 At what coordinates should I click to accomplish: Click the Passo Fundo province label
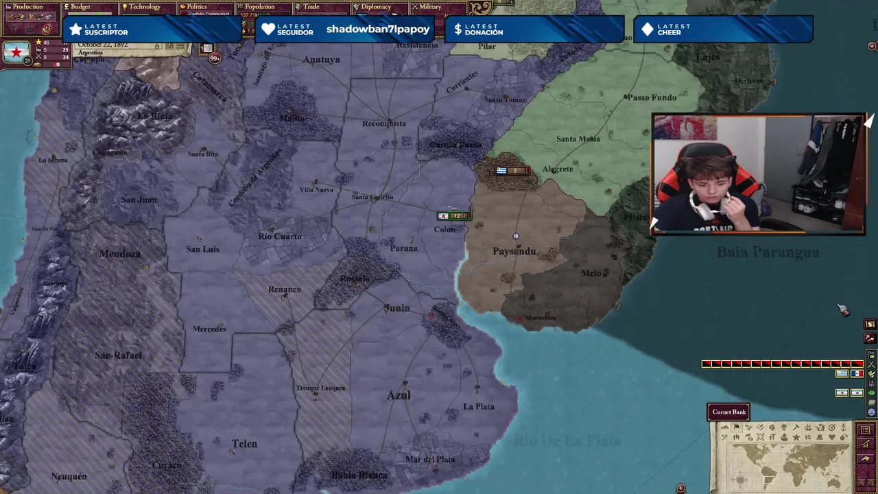[652, 97]
